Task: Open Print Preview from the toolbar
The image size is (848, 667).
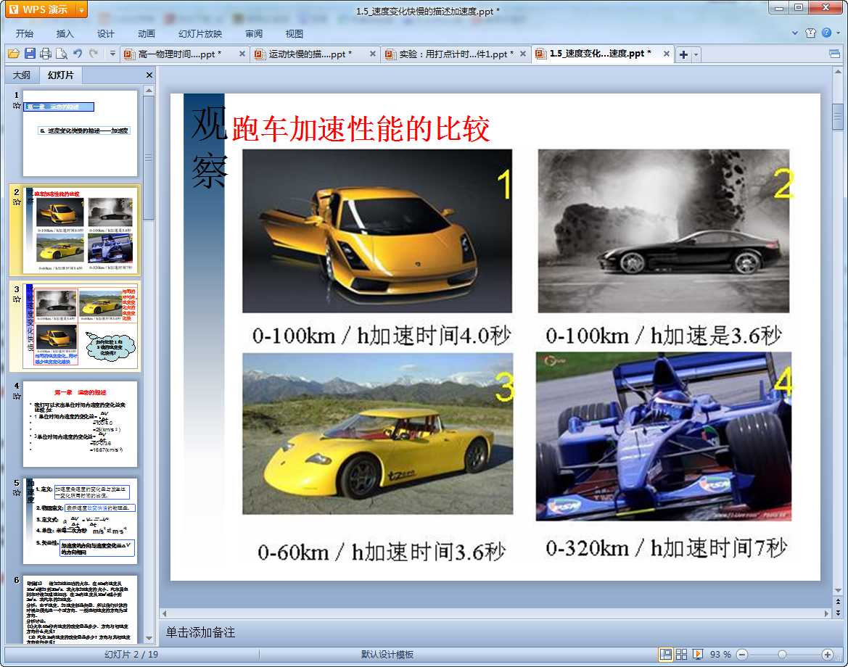Action: (62, 54)
